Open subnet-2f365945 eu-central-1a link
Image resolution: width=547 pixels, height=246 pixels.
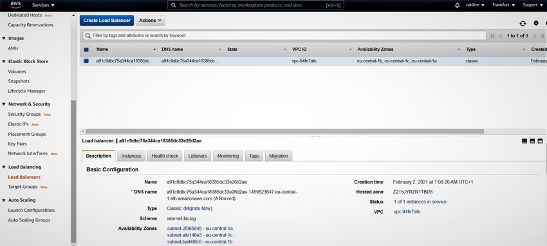200,229
